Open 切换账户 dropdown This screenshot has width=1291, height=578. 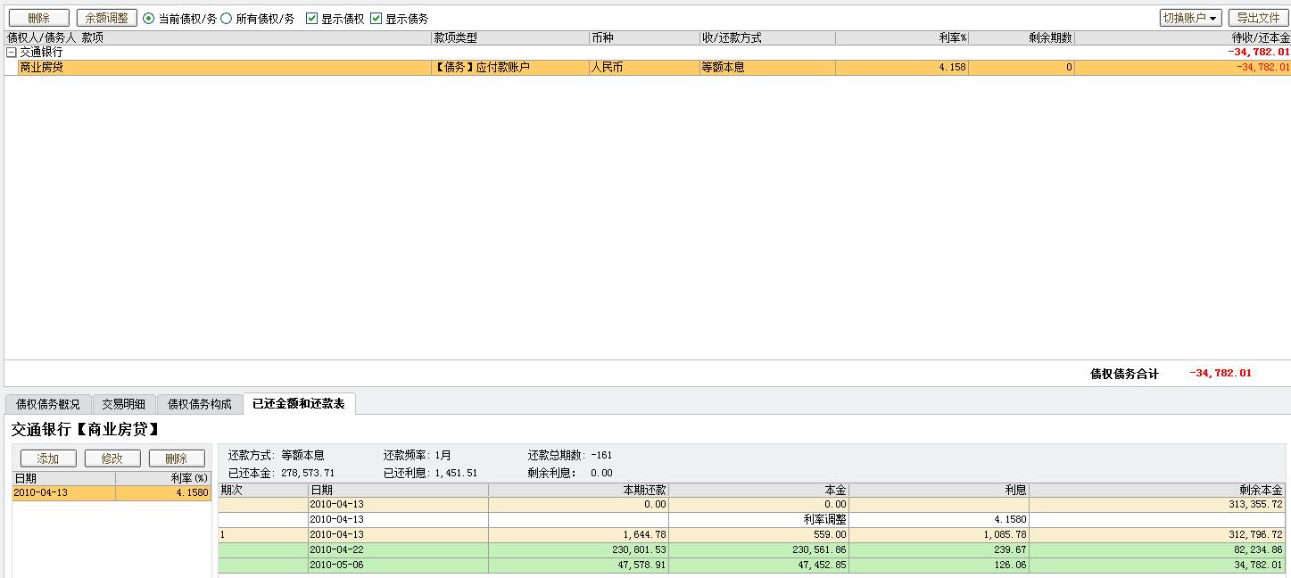[x=1190, y=18]
